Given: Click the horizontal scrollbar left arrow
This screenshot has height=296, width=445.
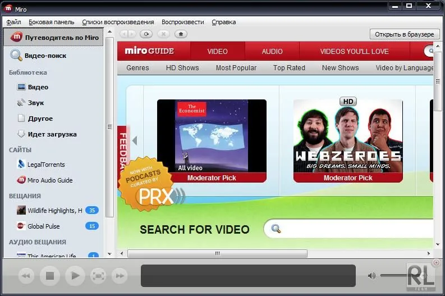Looking at the screenshot, I should (122, 253).
